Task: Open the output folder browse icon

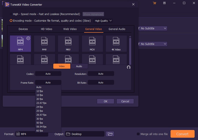Action: click(110, 134)
